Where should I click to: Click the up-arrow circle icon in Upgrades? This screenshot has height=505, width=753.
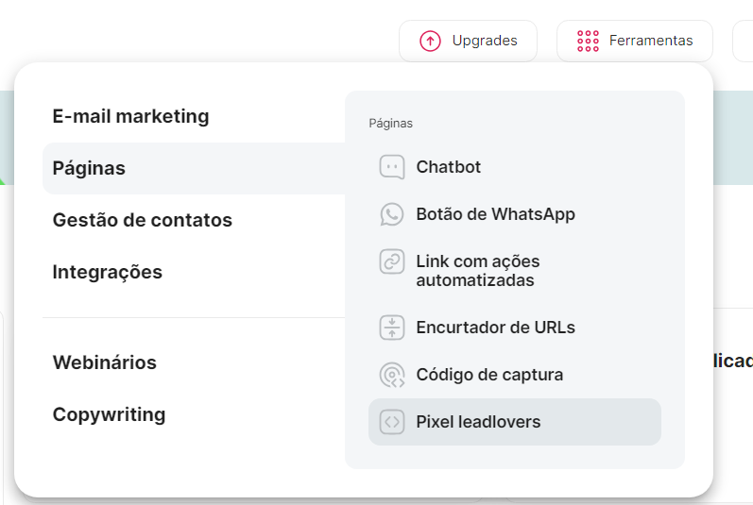[x=431, y=41]
